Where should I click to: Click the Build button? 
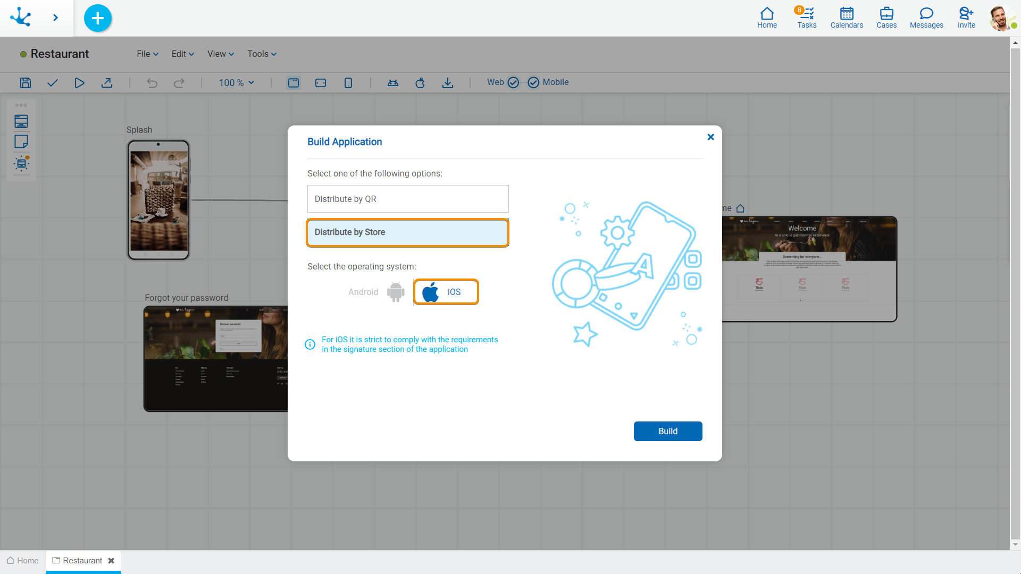pos(667,431)
